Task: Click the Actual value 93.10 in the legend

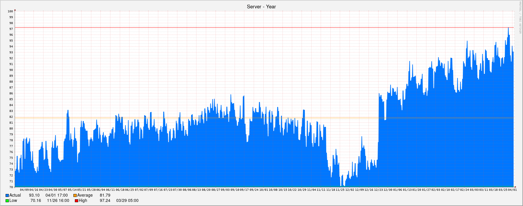Action: (x=34, y=195)
